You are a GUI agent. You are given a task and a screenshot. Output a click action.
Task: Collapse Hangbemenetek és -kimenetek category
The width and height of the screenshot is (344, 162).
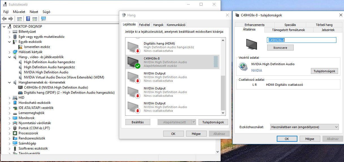point(9,82)
